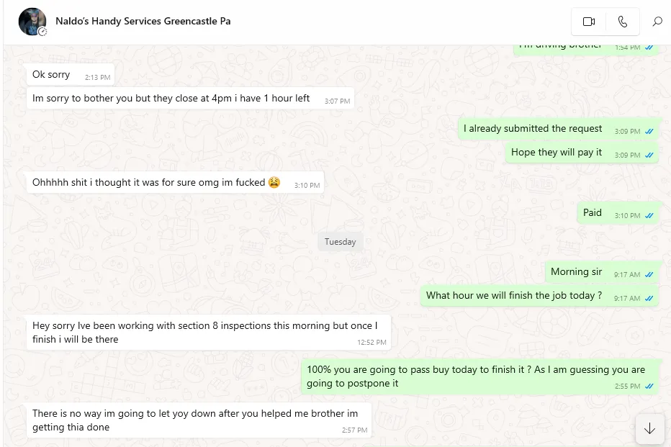Open the in-chat message search
671x447 pixels.
pos(657,22)
